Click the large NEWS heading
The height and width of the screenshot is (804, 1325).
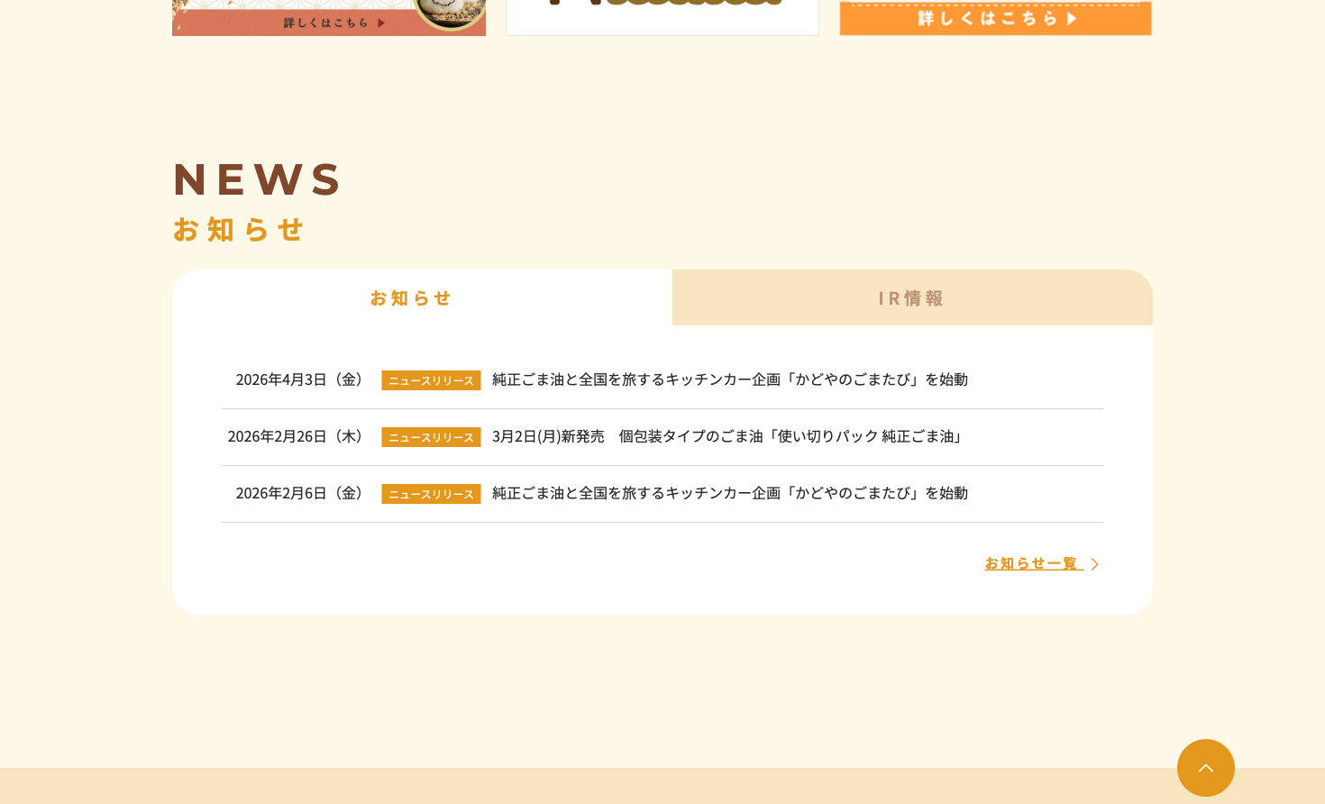[x=258, y=178]
